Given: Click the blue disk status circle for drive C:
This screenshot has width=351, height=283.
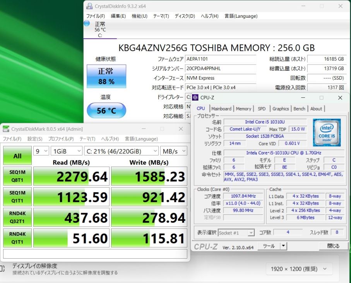Looking at the screenshot, I should pyautogui.click(x=87, y=23).
